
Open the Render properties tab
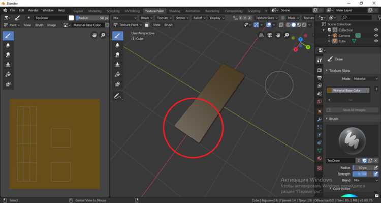(320, 70)
